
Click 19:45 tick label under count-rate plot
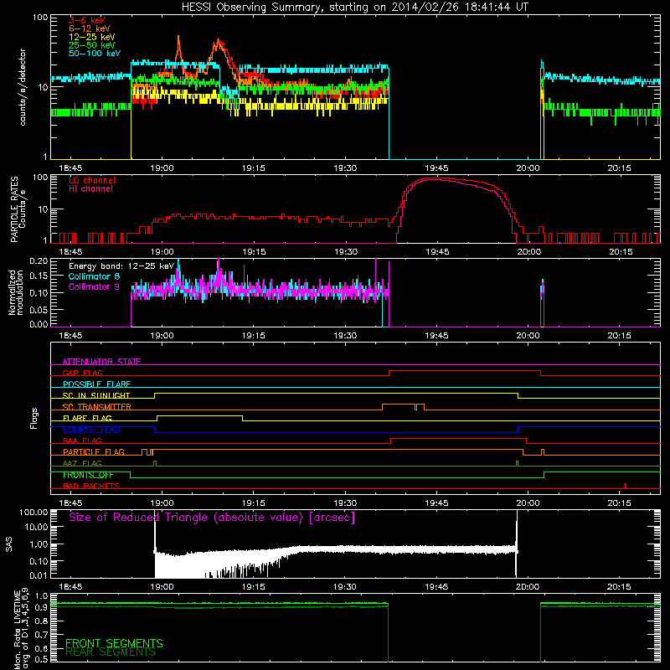click(x=436, y=168)
